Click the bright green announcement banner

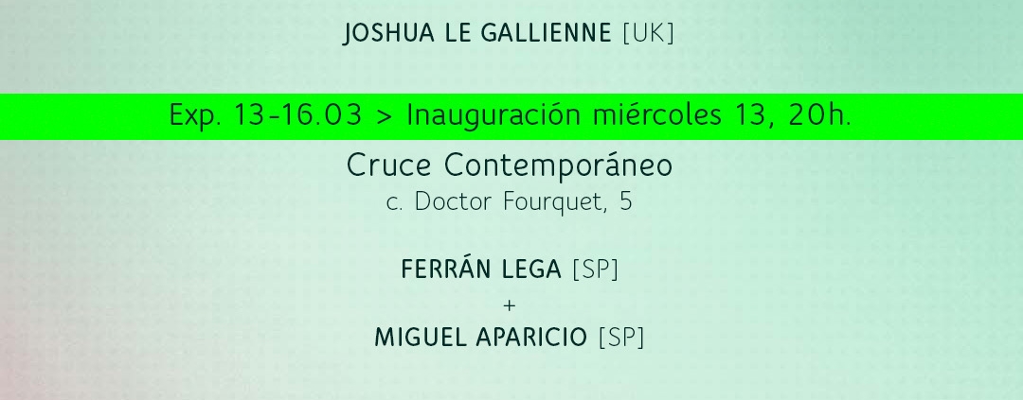tap(511, 117)
